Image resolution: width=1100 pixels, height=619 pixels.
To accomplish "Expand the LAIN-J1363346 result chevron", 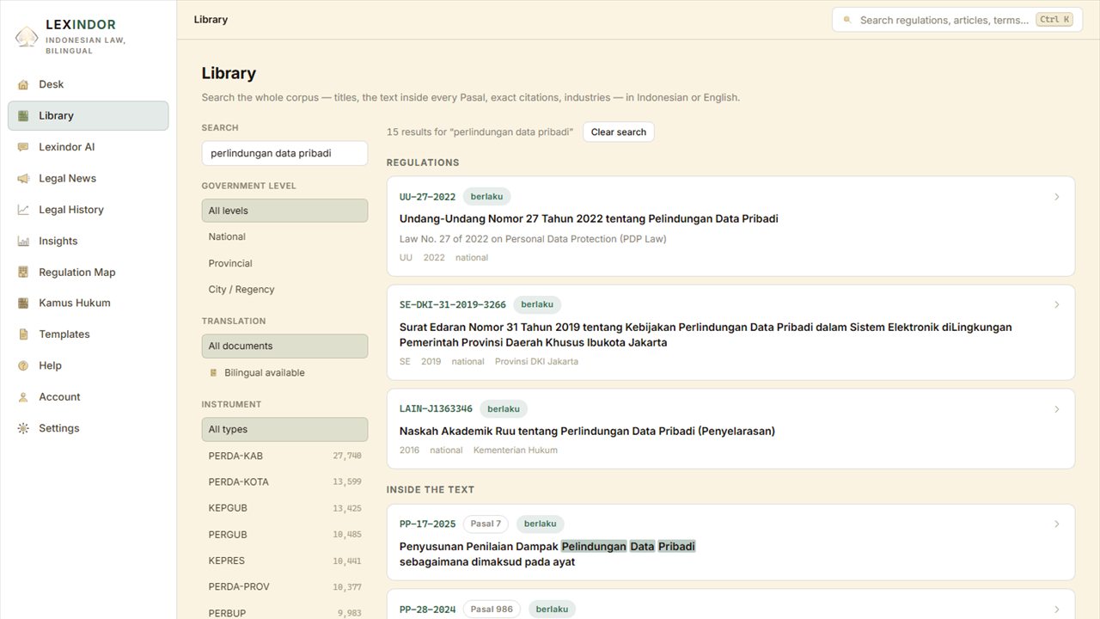I will [x=1057, y=409].
